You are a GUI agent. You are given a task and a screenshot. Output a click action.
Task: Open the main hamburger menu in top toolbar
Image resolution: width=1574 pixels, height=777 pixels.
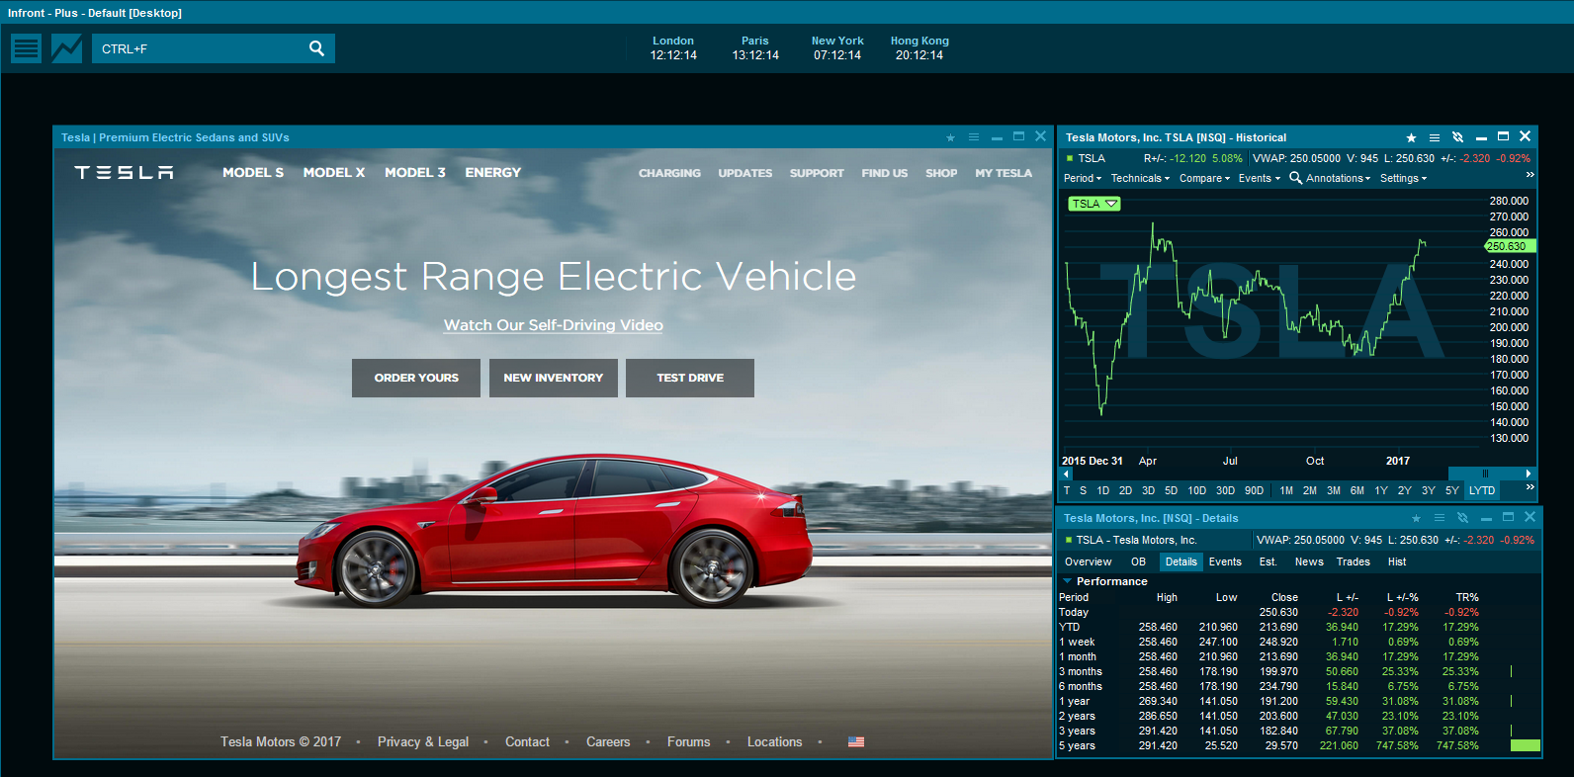tap(27, 47)
